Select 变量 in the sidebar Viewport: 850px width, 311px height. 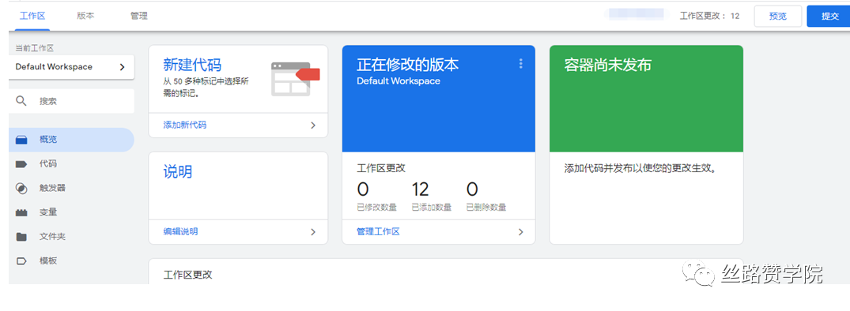pos(71,212)
